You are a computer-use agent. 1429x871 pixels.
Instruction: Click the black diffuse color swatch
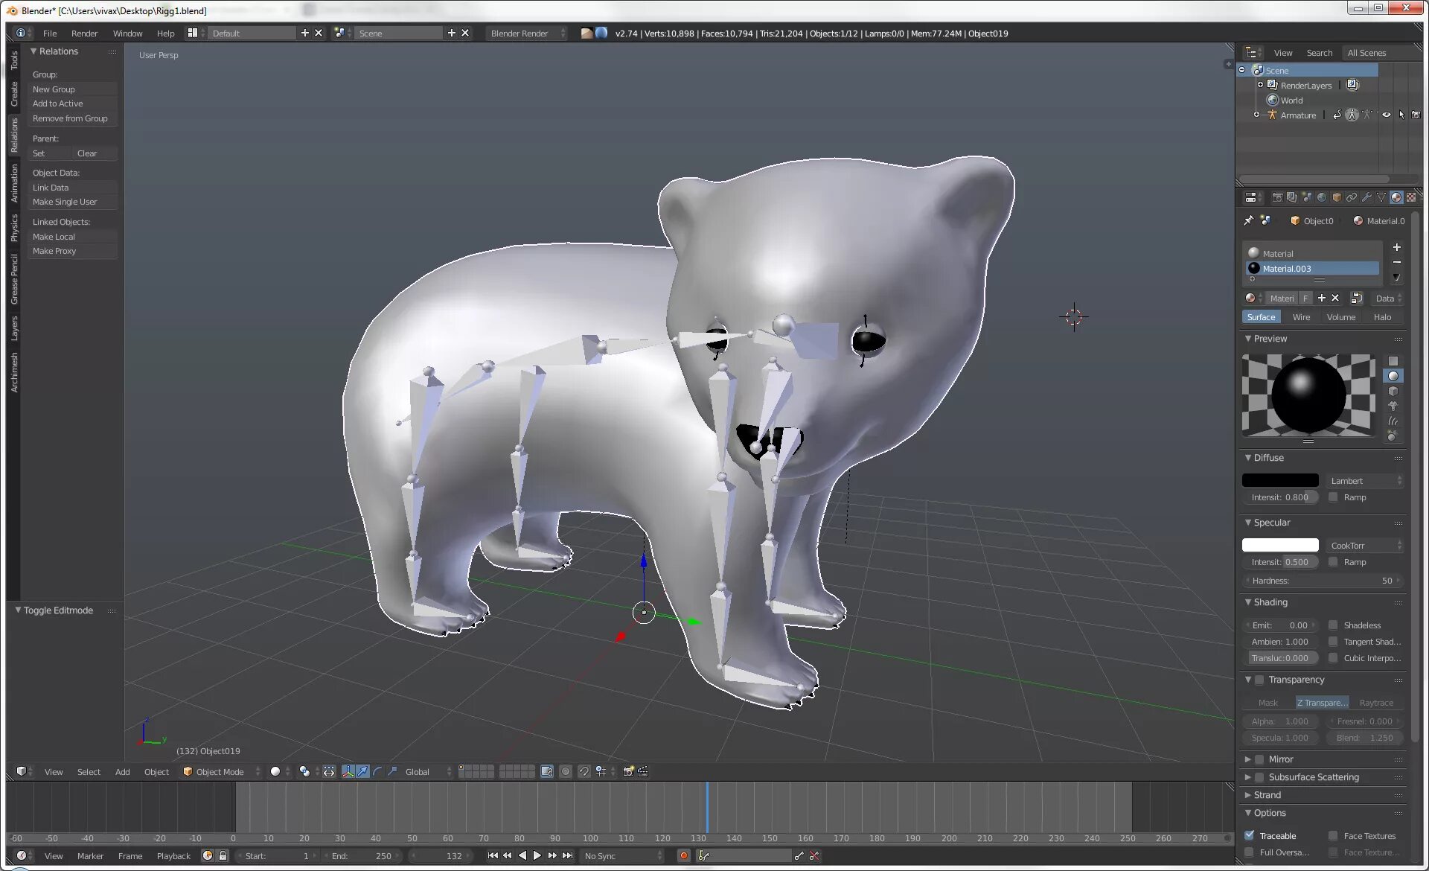[1280, 481]
